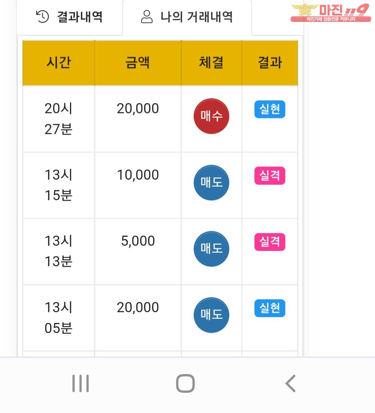The image size is (375, 413).
Task: Click the 금액 column header
Action: pos(138,63)
